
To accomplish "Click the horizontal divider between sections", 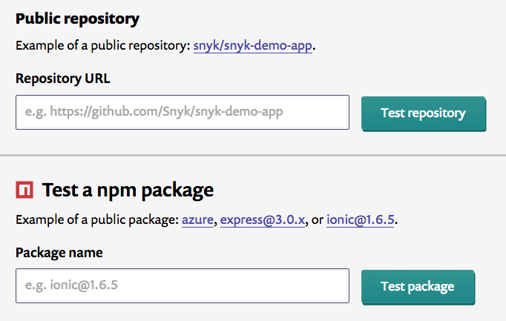I will [253, 156].
